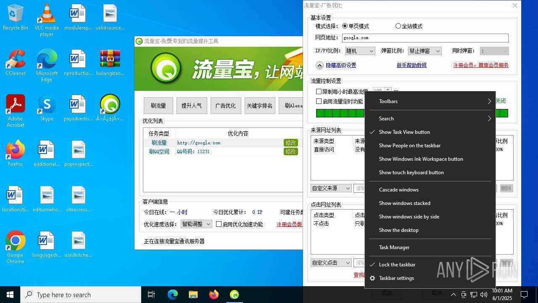538x303 pixels.
Task: Open the notification center icon
Action: 524,295
